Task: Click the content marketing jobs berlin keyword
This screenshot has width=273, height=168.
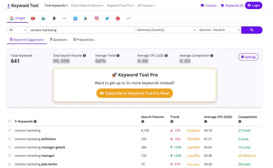Action: point(36,164)
